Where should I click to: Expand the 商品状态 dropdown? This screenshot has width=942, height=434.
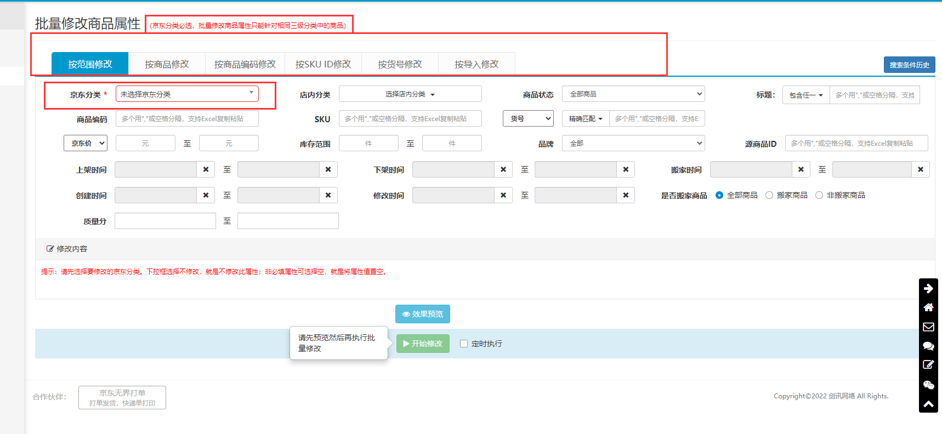[633, 94]
